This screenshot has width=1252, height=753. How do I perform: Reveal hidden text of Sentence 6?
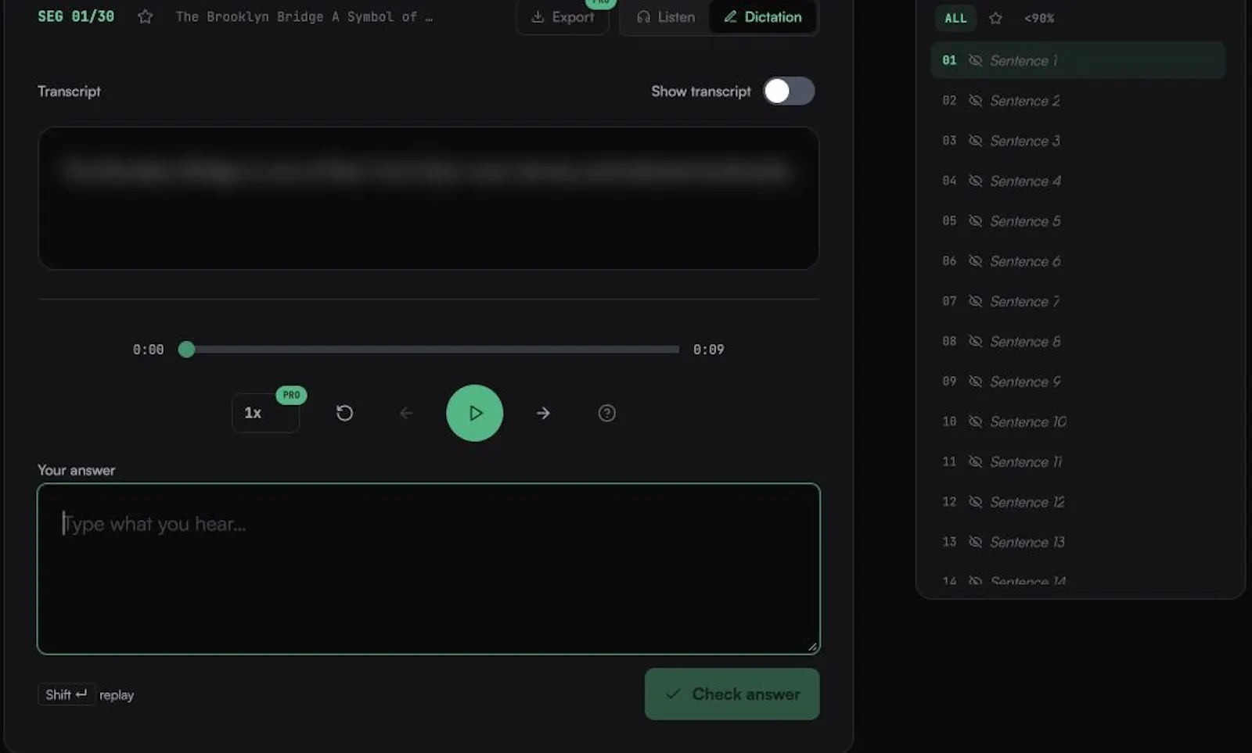click(975, 261)
